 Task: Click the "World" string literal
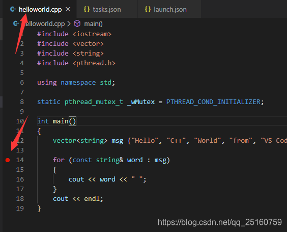pyautogui.click(x=208, y=141)
